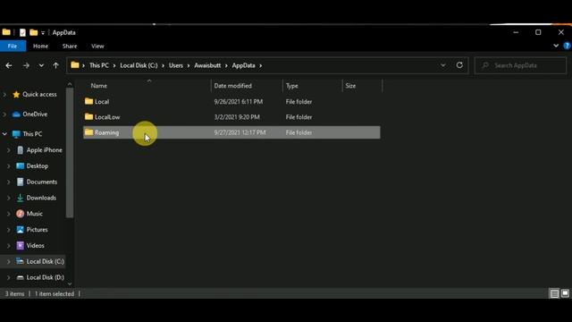Viewport: 572px width, 322px height.
Task: Click the Roaming folder name
Action: click(x=107, y=132)
